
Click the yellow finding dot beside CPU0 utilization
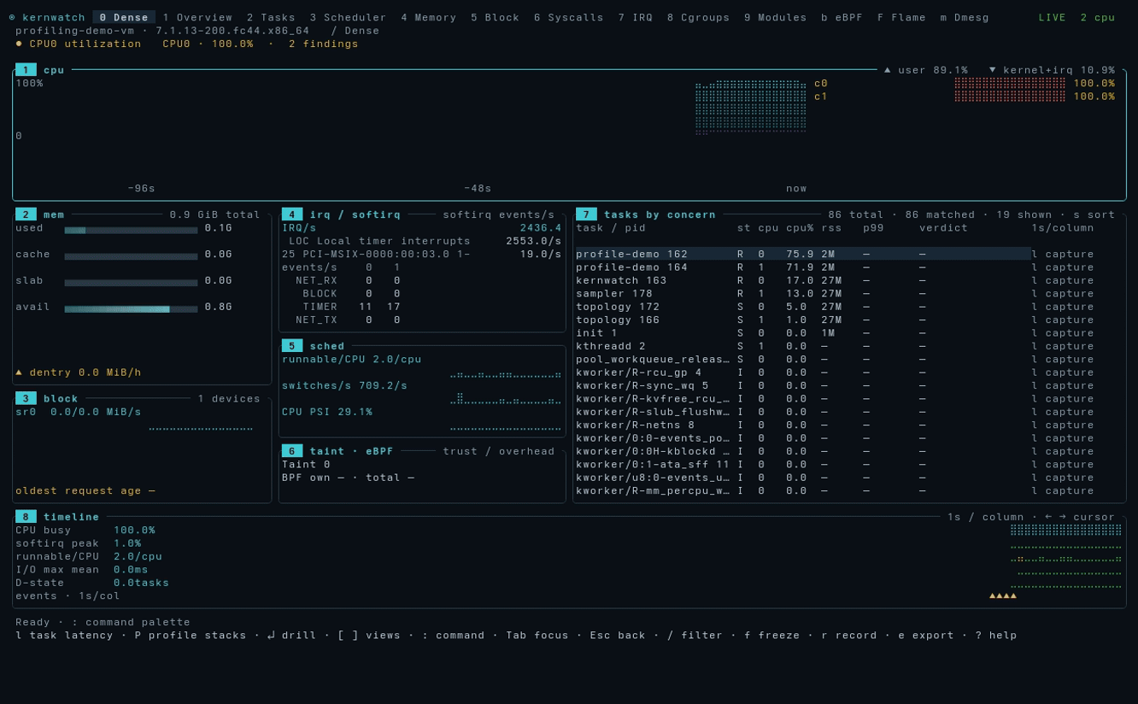(x=19, y=44)
